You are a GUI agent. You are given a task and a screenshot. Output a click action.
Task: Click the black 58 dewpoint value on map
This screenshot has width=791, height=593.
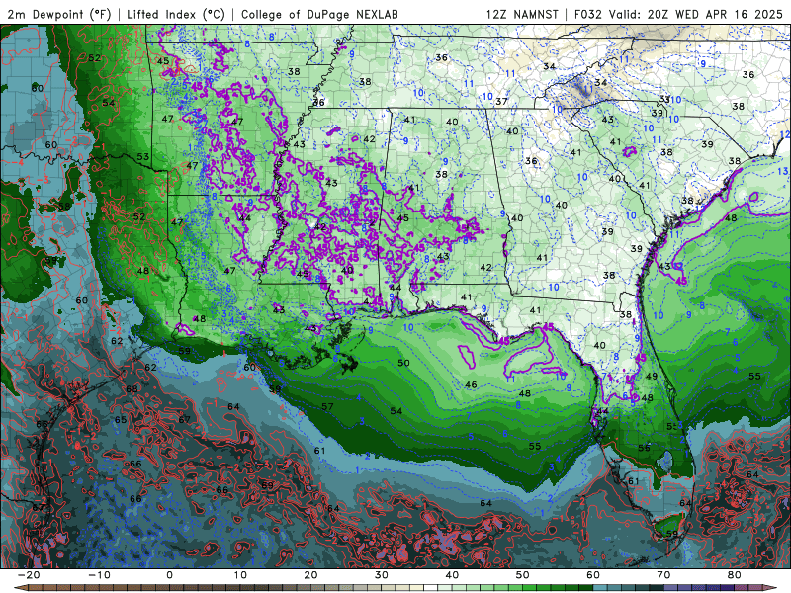(64, 206)
